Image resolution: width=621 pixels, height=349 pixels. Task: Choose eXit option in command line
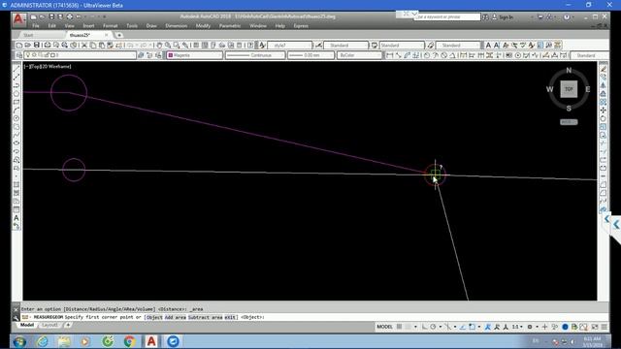point(230,317)
